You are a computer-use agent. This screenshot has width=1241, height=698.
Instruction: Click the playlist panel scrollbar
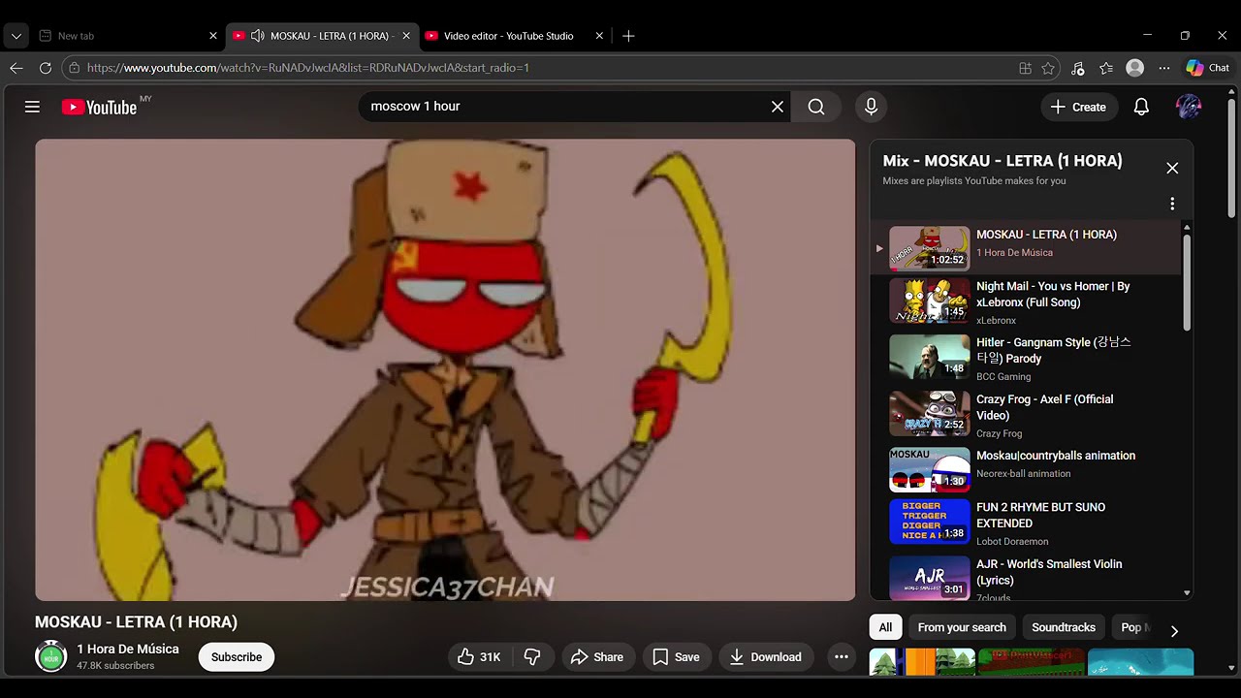click(1187, 281)
